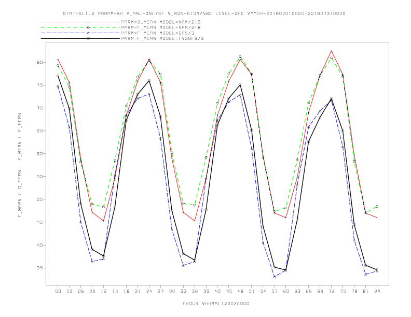
Task: Click y-axis tick label 60
Action: [x=39, y=153]
